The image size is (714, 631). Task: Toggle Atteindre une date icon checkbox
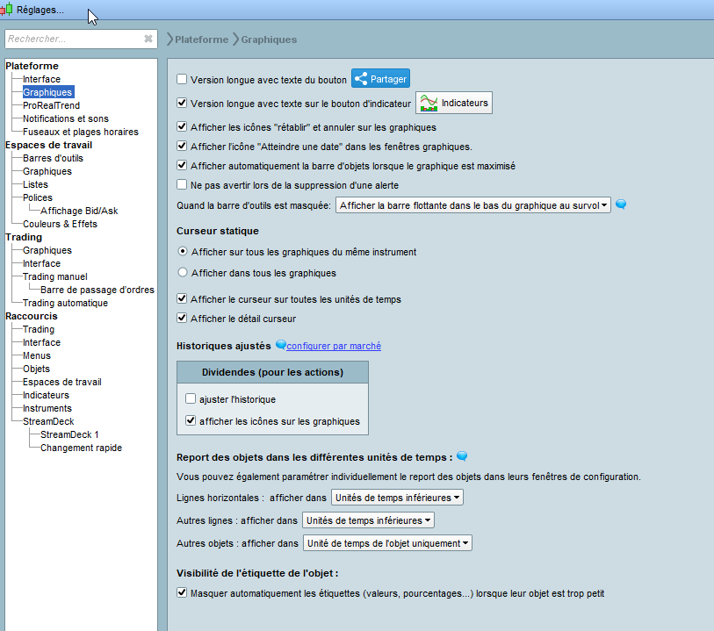point(182,146)
